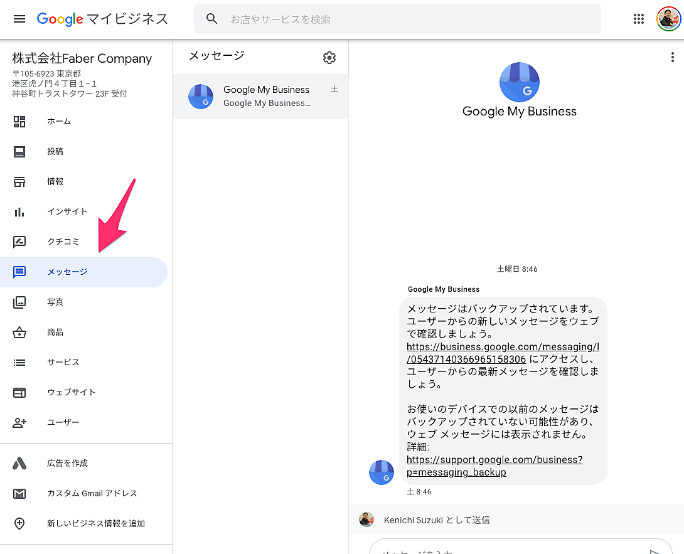
Task: Open 情報 in the sidebar
Action: click(x=83, y=181)
